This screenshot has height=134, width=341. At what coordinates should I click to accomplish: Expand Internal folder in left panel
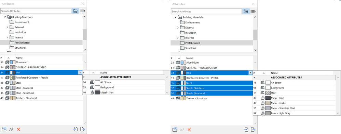(7, 37)
